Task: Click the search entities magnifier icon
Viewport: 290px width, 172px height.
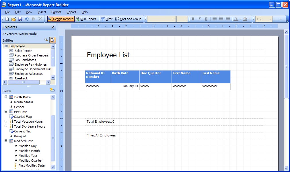Action: click(x=46, y=40)
